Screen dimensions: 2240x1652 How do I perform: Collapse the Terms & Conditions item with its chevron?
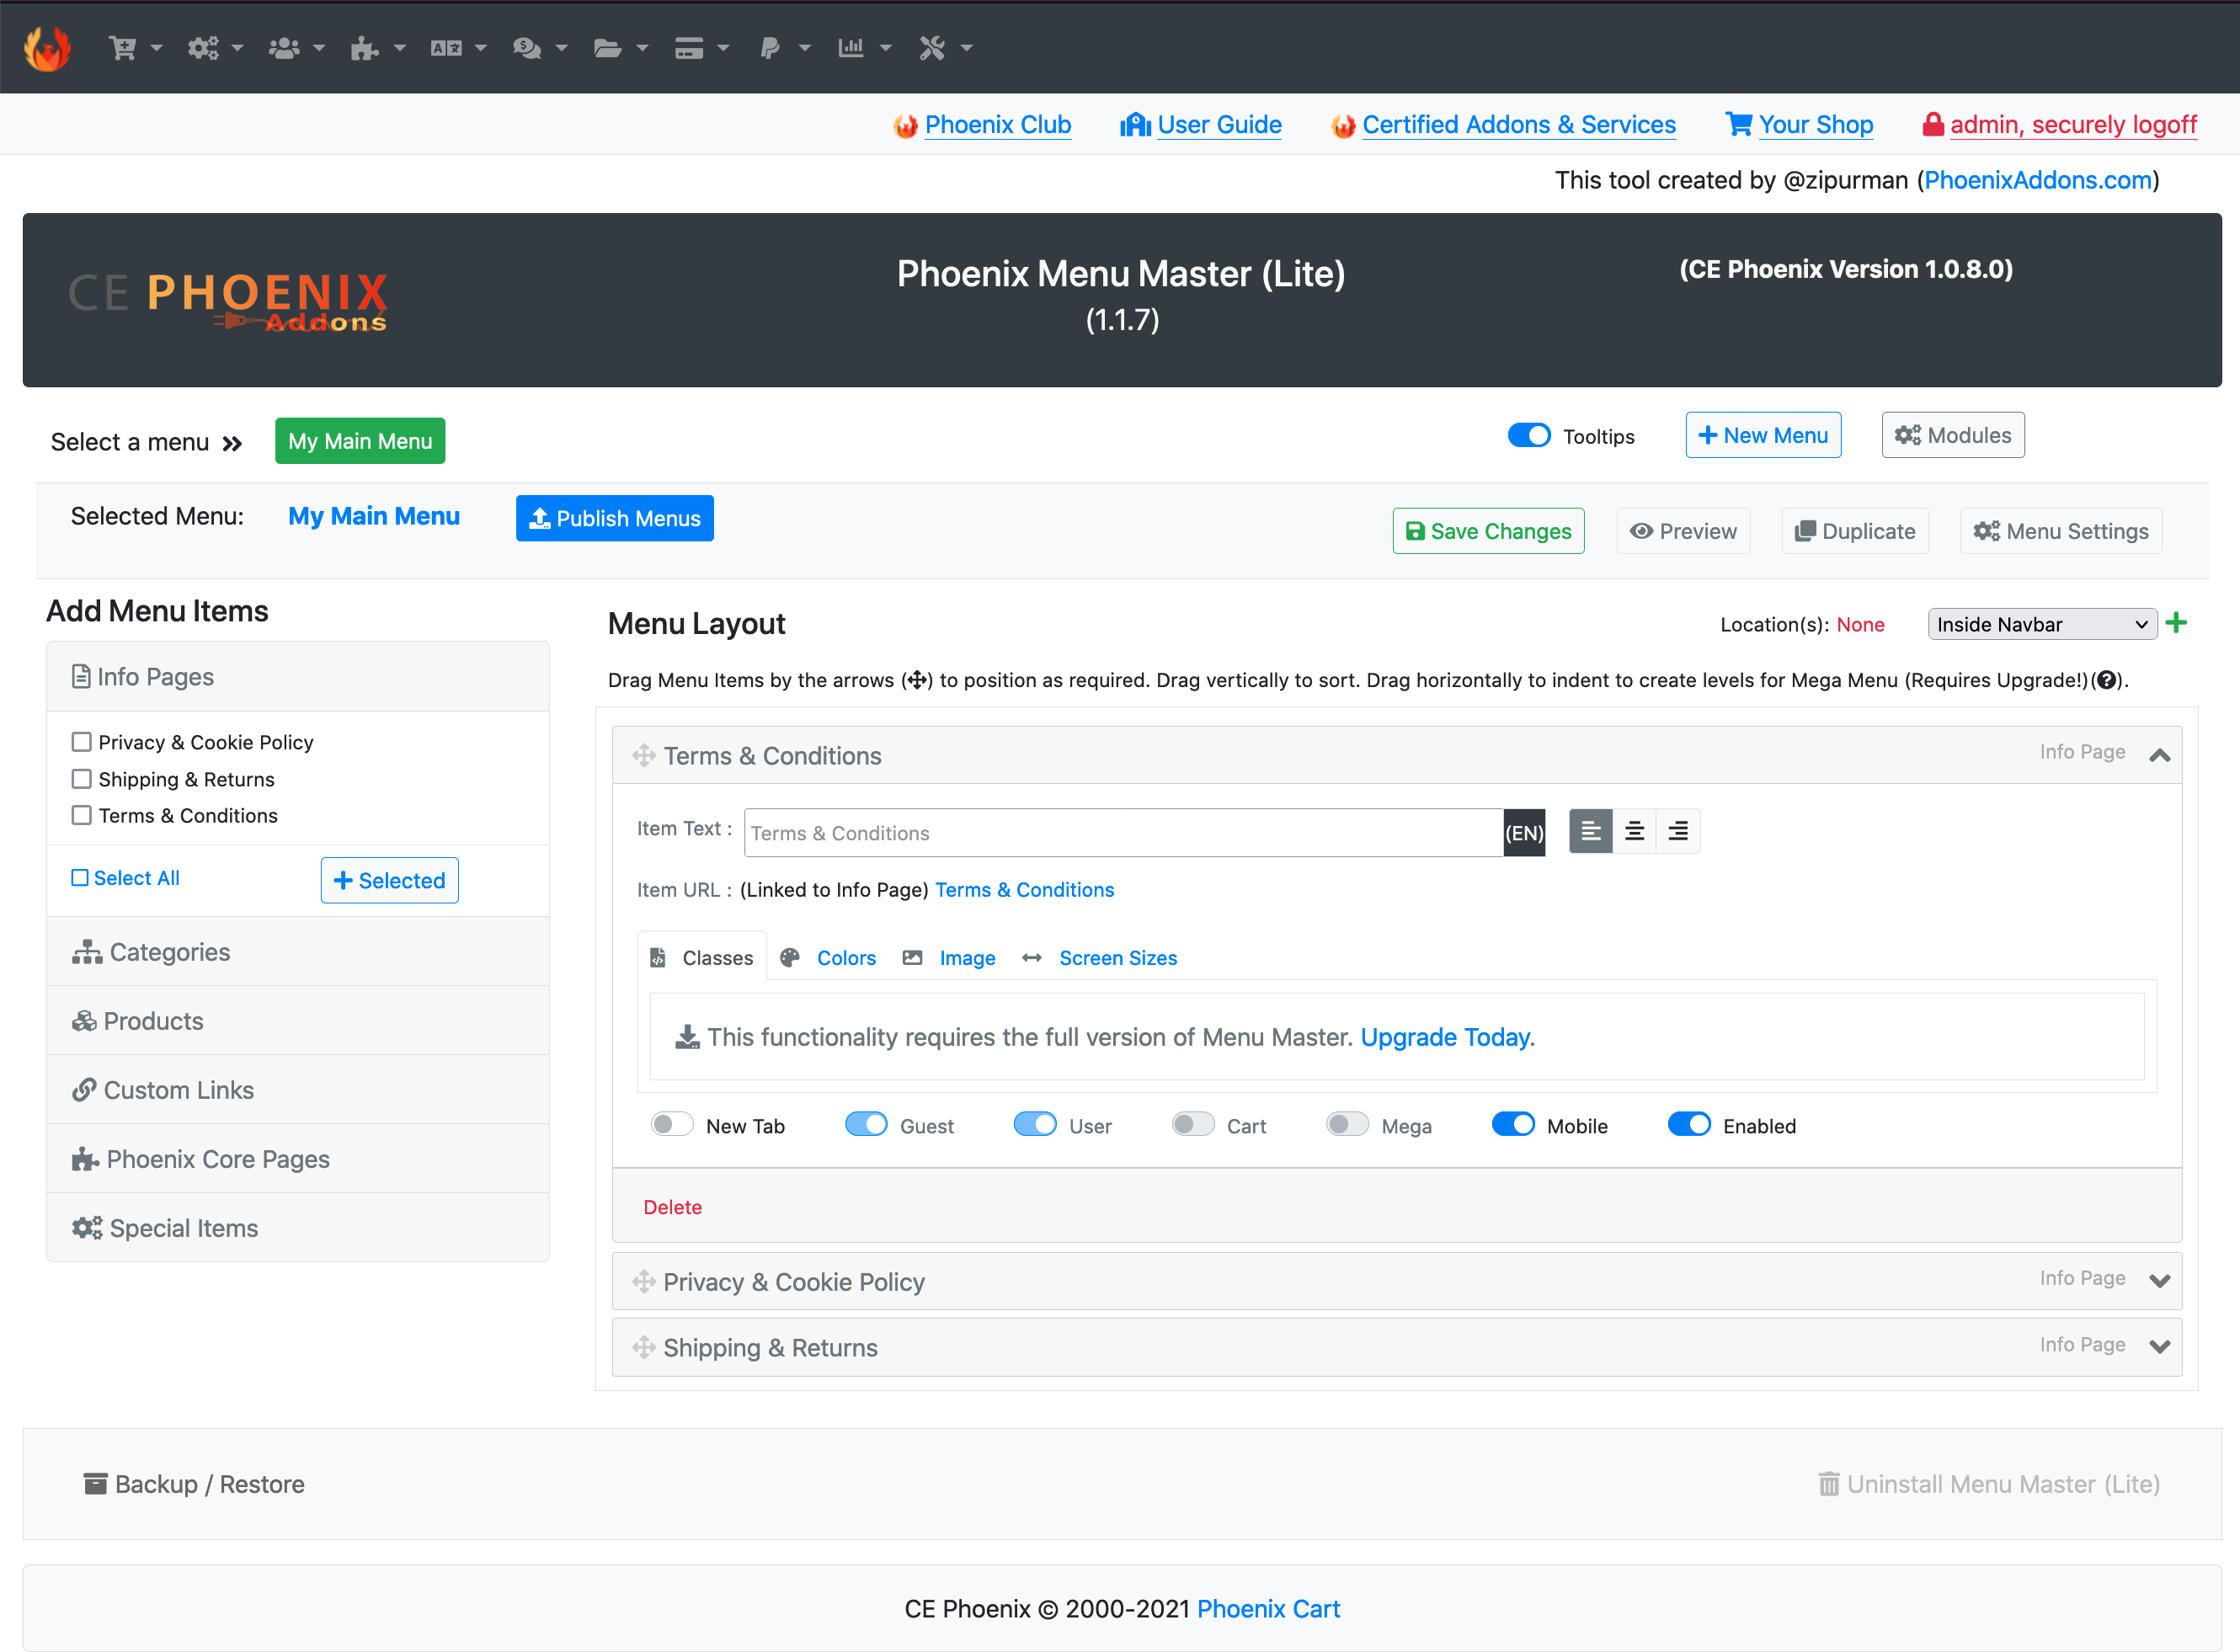pyautogui.click(x=2159, y=755)
